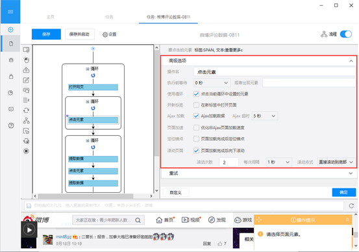Viewport: 359px width, 252px height.
Task: Select the input text pencil tool
Action: pyautogui.click(x=27, y=80)
